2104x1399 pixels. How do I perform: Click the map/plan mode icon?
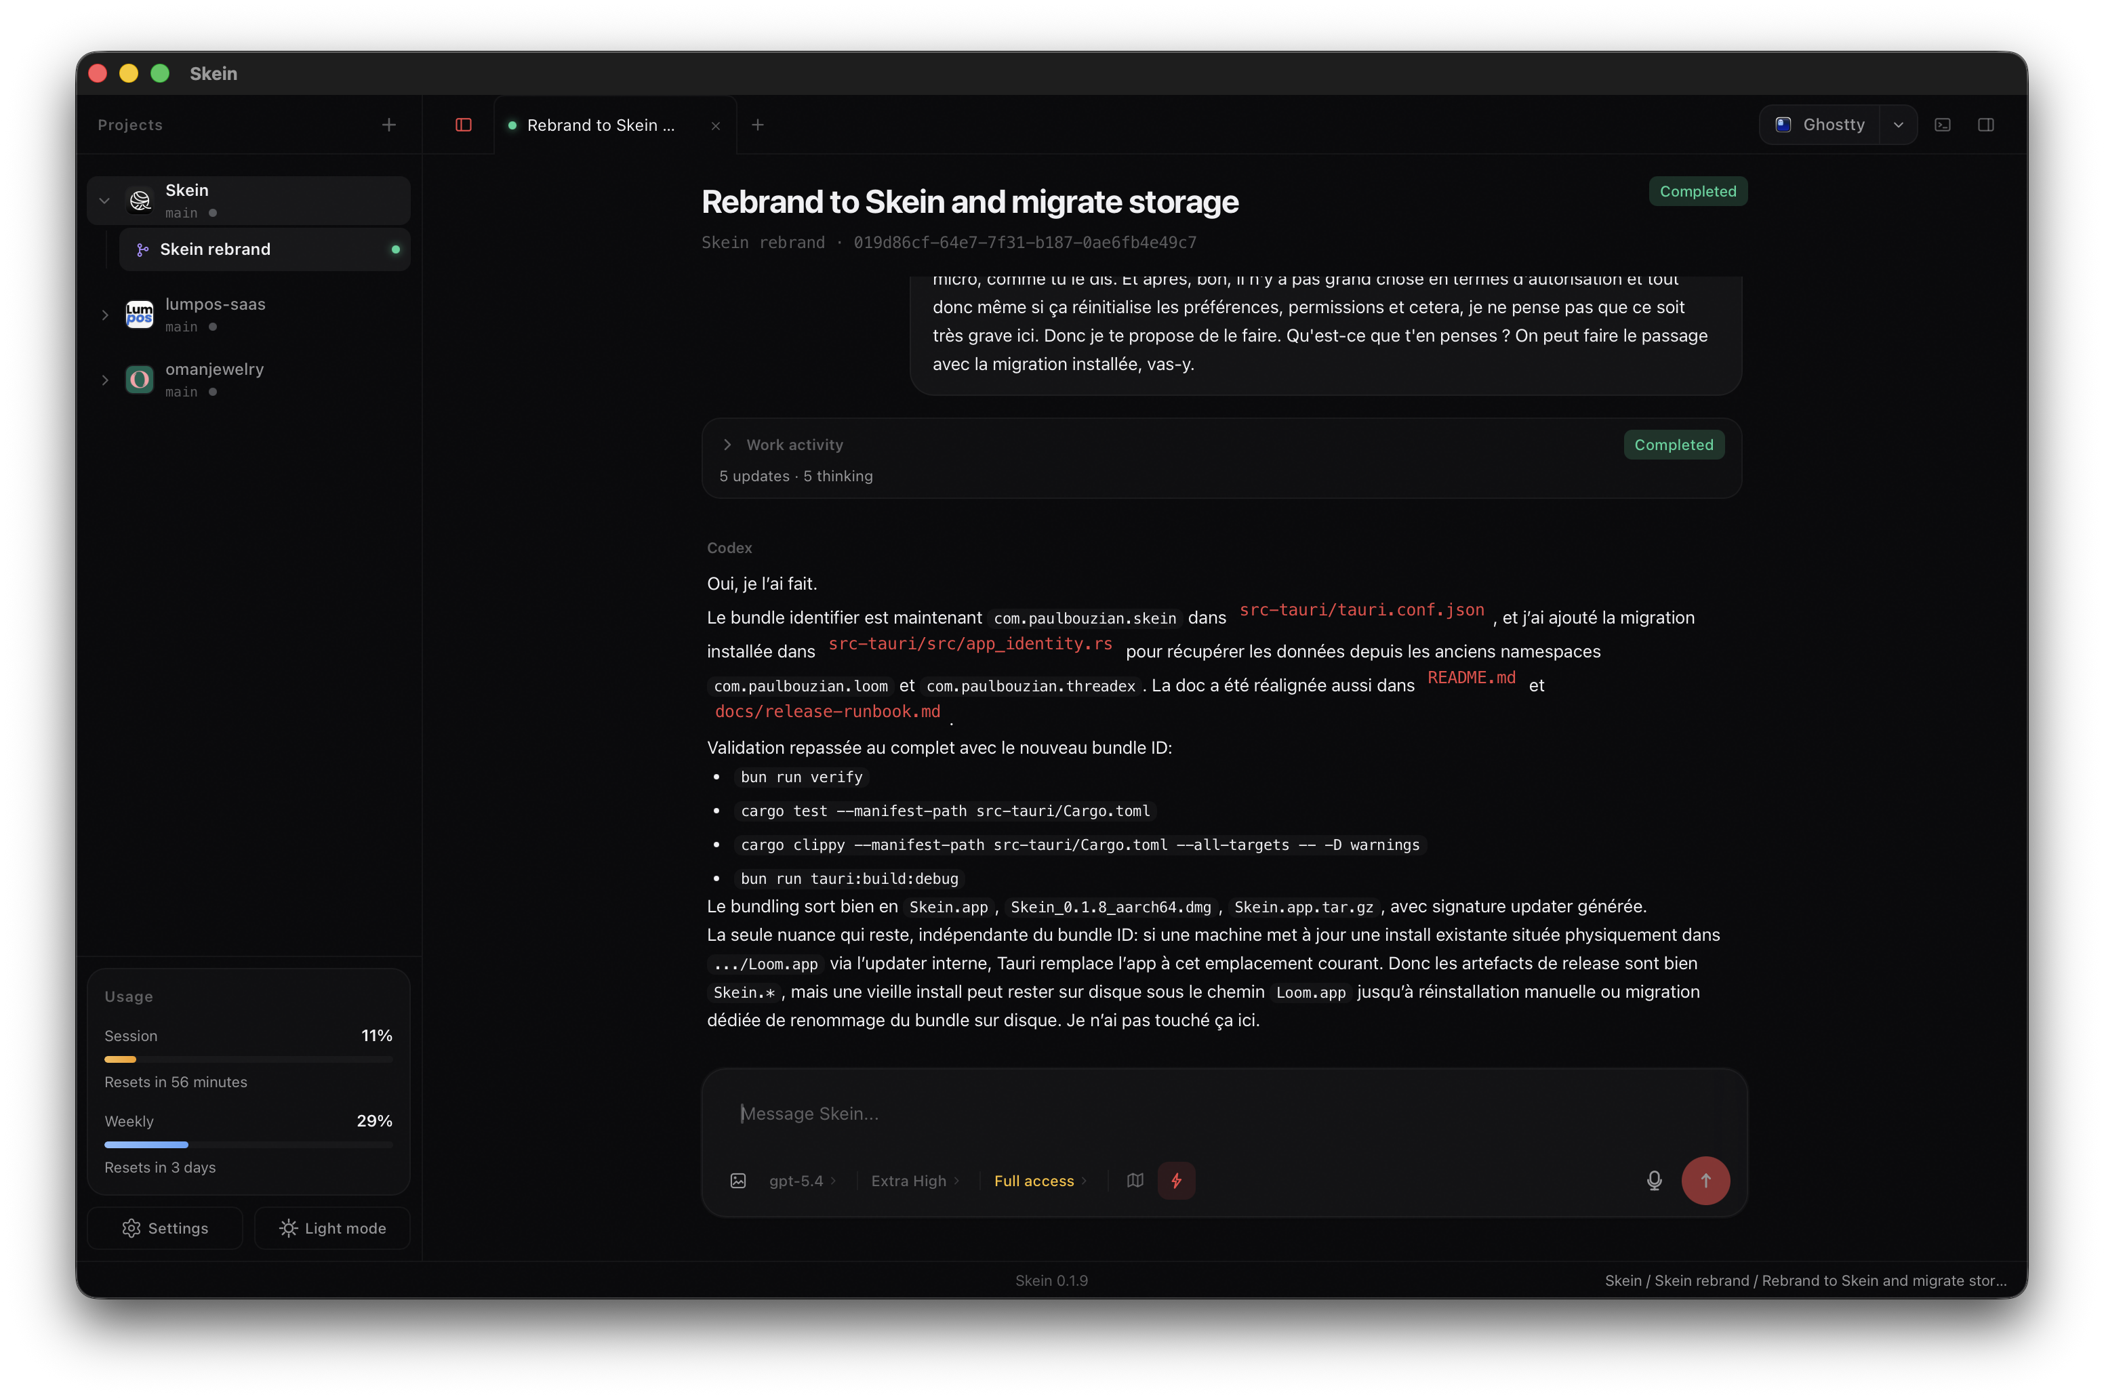click(1135, 1181)
